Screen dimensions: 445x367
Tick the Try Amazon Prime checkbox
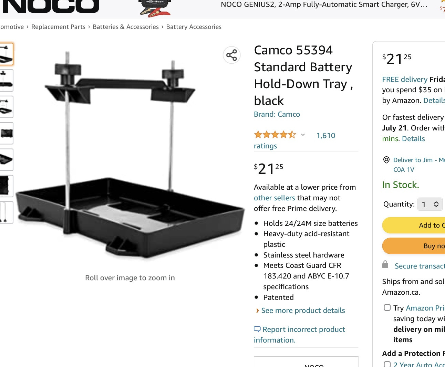click(x=387, y=307)
